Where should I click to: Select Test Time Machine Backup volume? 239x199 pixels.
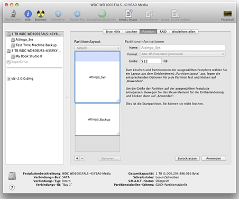click(x=34, y=45)
